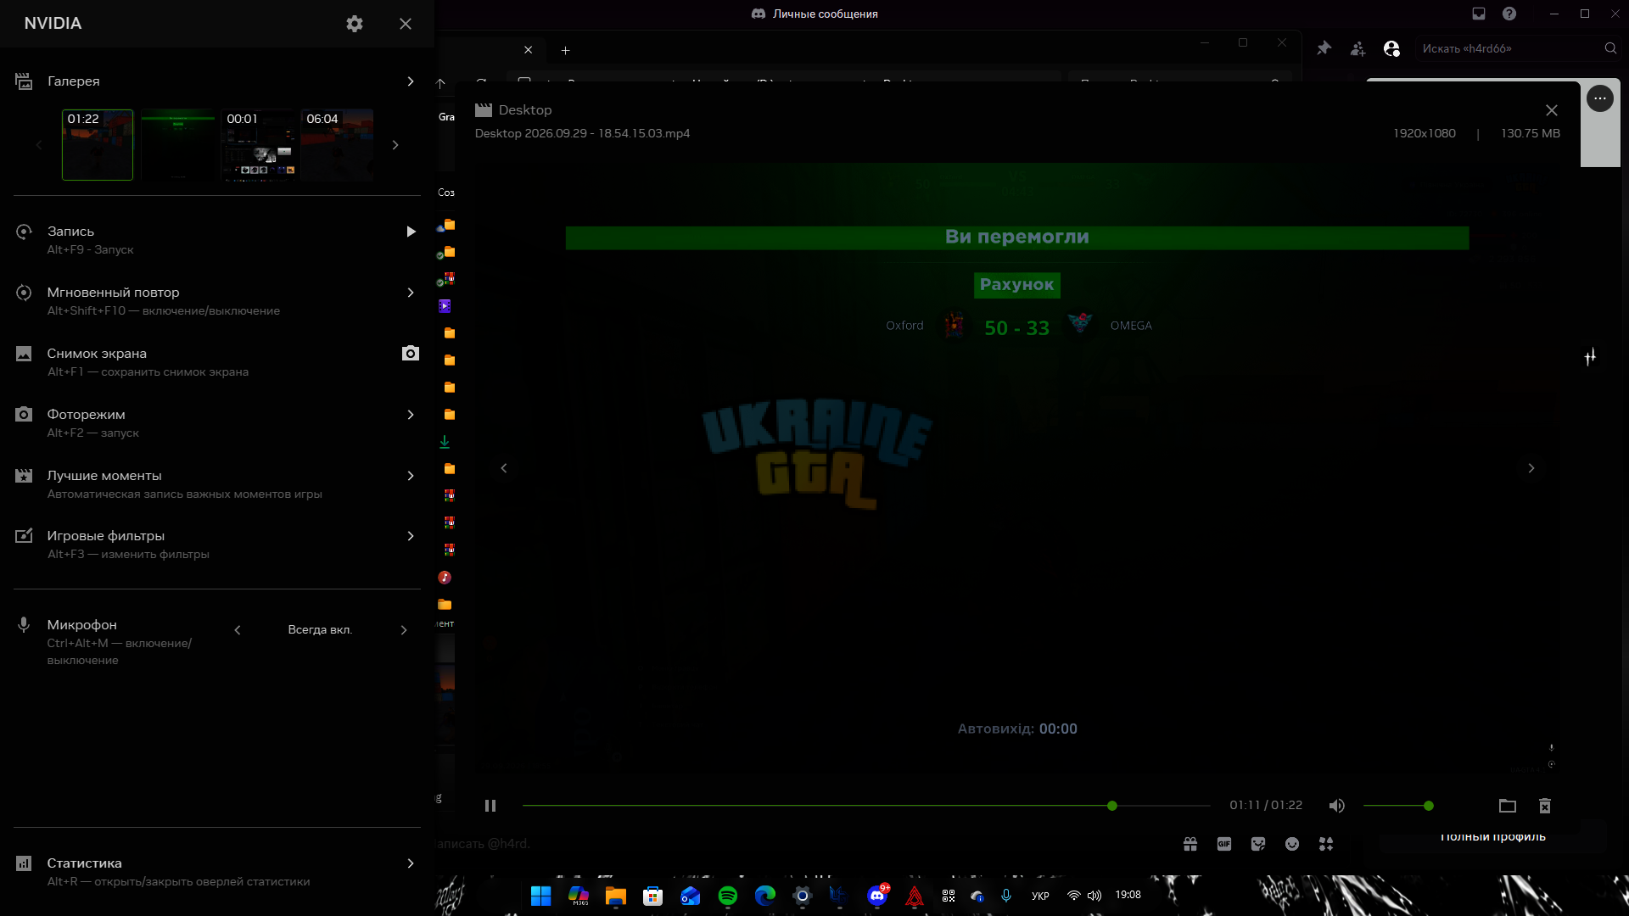Start recording with the Запись play arrow

(x=411, y=232)
